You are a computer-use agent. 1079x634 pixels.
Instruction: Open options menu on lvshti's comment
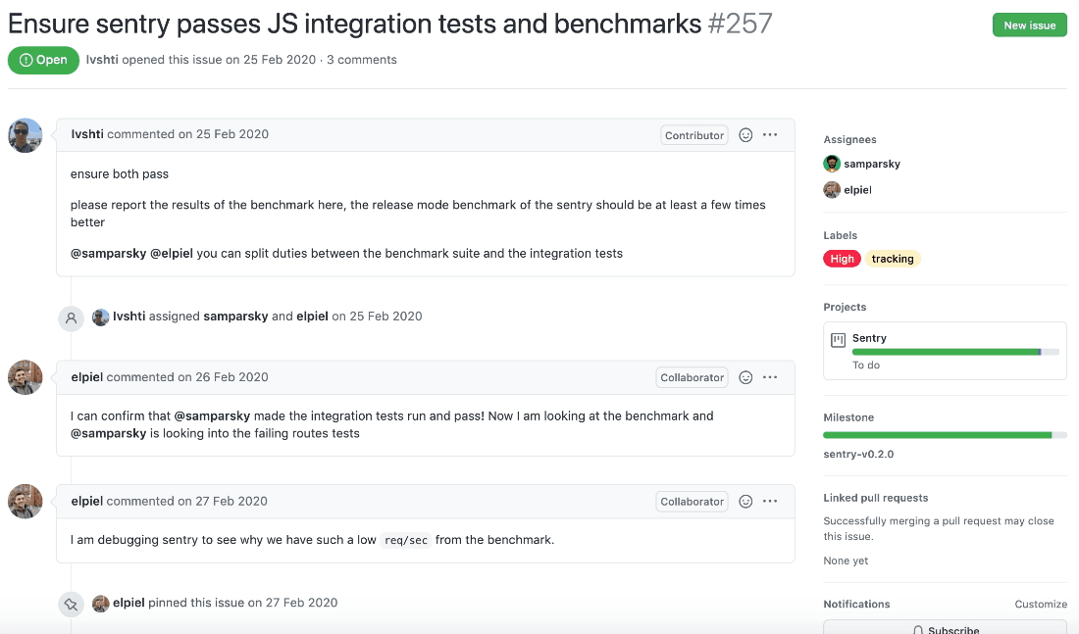(x=770, y=135)
